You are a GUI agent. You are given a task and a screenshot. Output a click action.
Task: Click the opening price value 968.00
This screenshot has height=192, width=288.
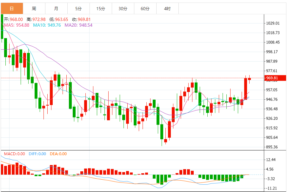(16, 19)
